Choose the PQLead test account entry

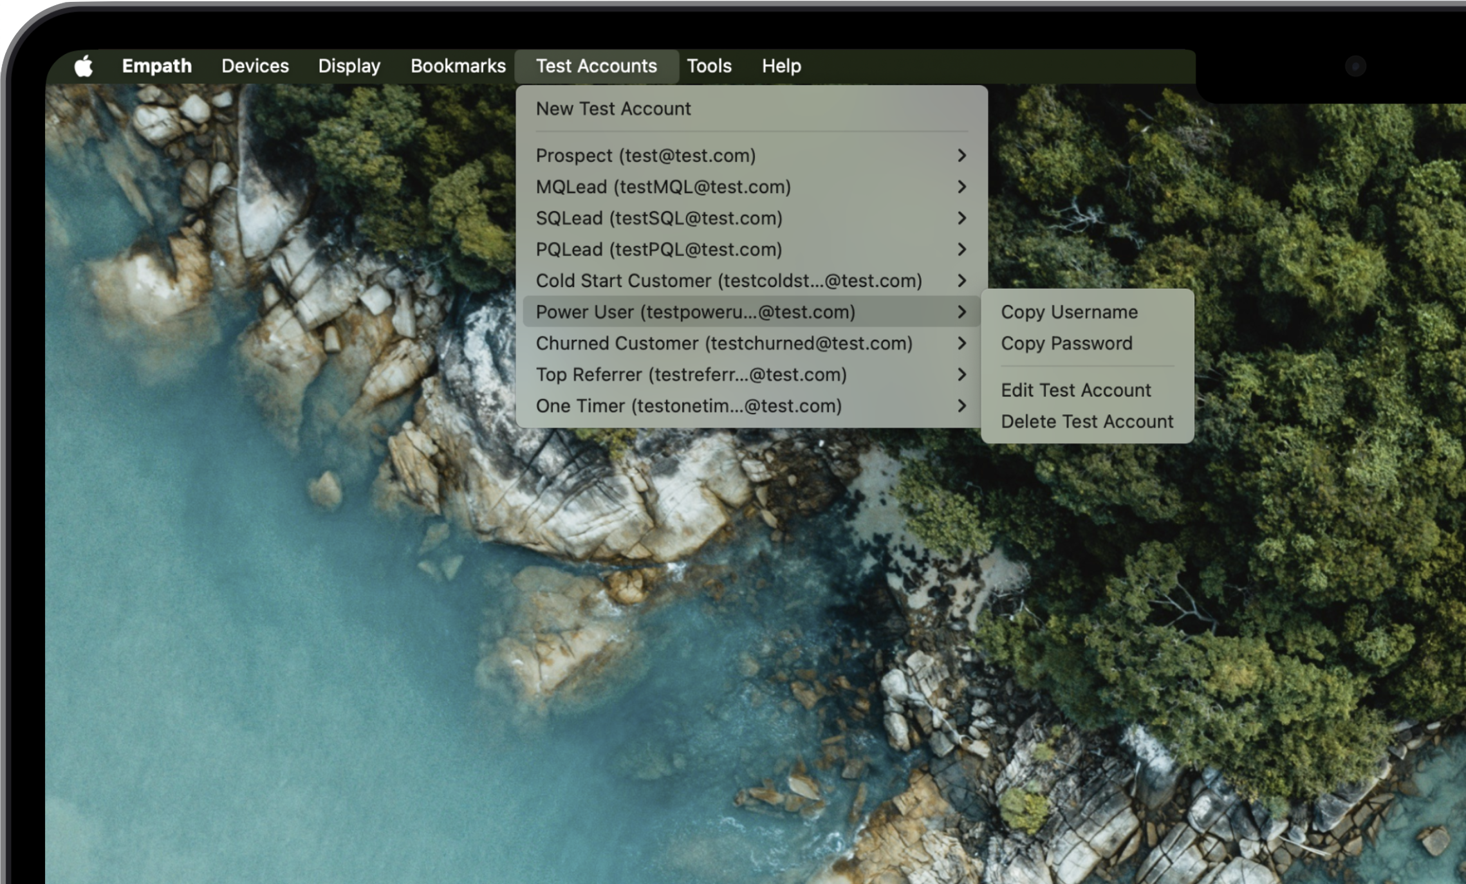(658, 250)
